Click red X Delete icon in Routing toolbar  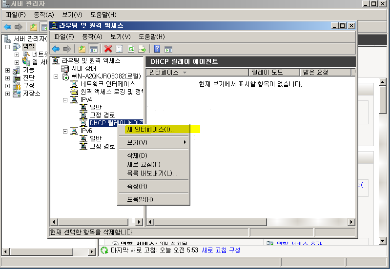click(108, 49)
